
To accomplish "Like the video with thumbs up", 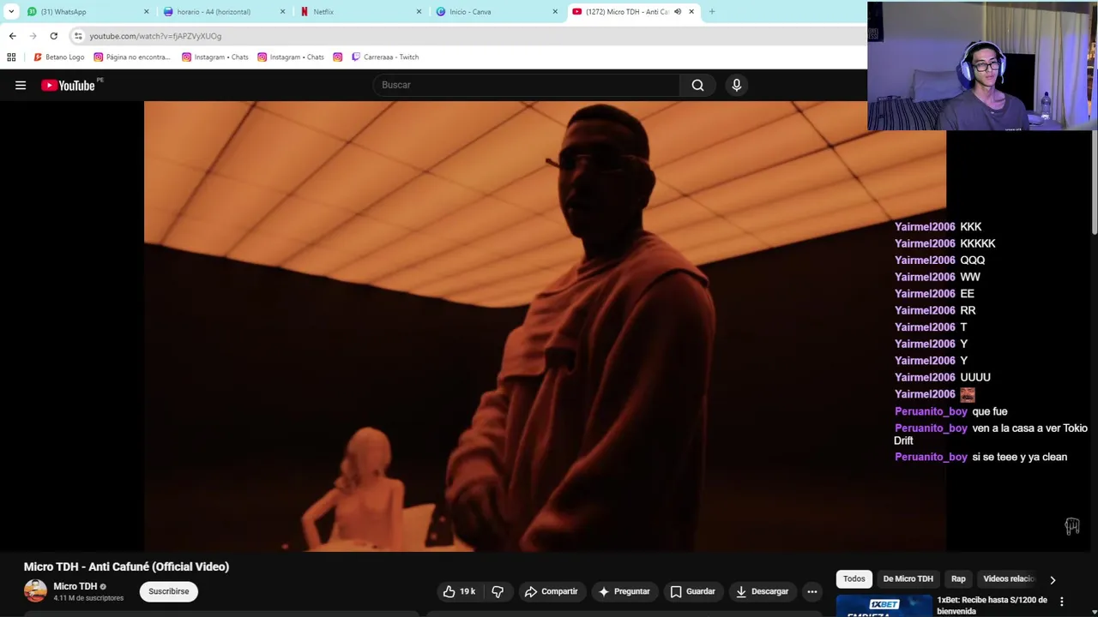I will point(459,591).
